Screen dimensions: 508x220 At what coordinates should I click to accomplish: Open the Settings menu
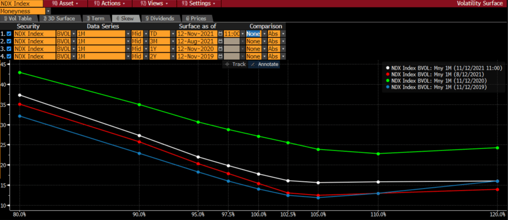point(199,4)
